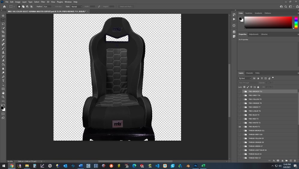The height and width of the screenshot is (169, 299).
Task: Click the hue spectrum slider
Action: pyautogui.click(x=296, y=22)
